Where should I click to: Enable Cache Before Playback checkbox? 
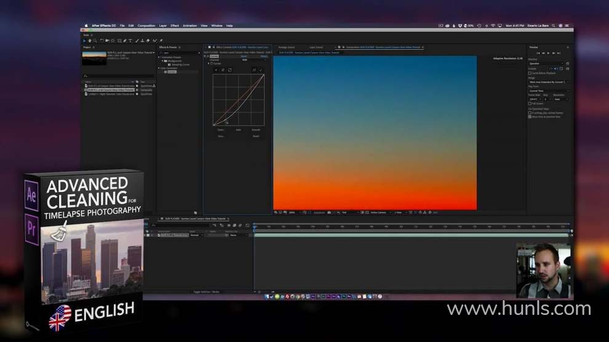pos(530,73)
